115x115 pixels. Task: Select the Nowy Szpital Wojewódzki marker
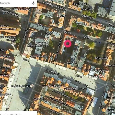[47, 39]
